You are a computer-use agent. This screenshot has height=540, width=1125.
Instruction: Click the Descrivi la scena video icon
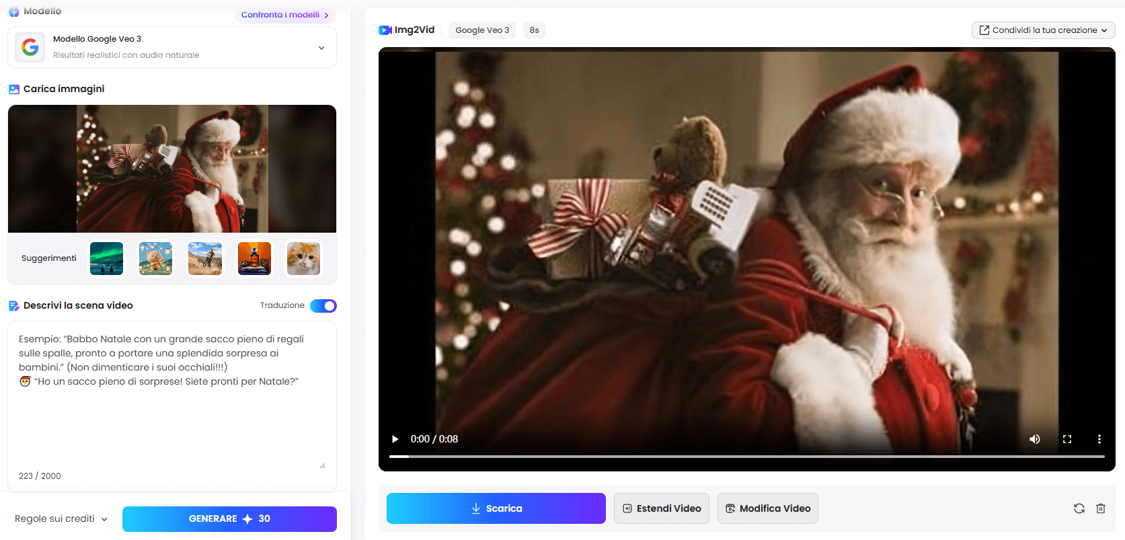(14, 306)
